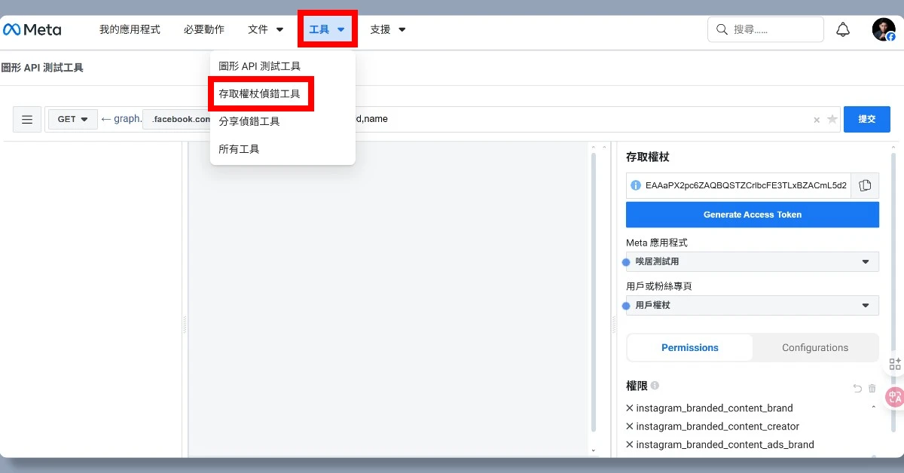Viewport: 904px width, 473px height.
Task: Switch to the Configurations tab
Action: point(815,347)
